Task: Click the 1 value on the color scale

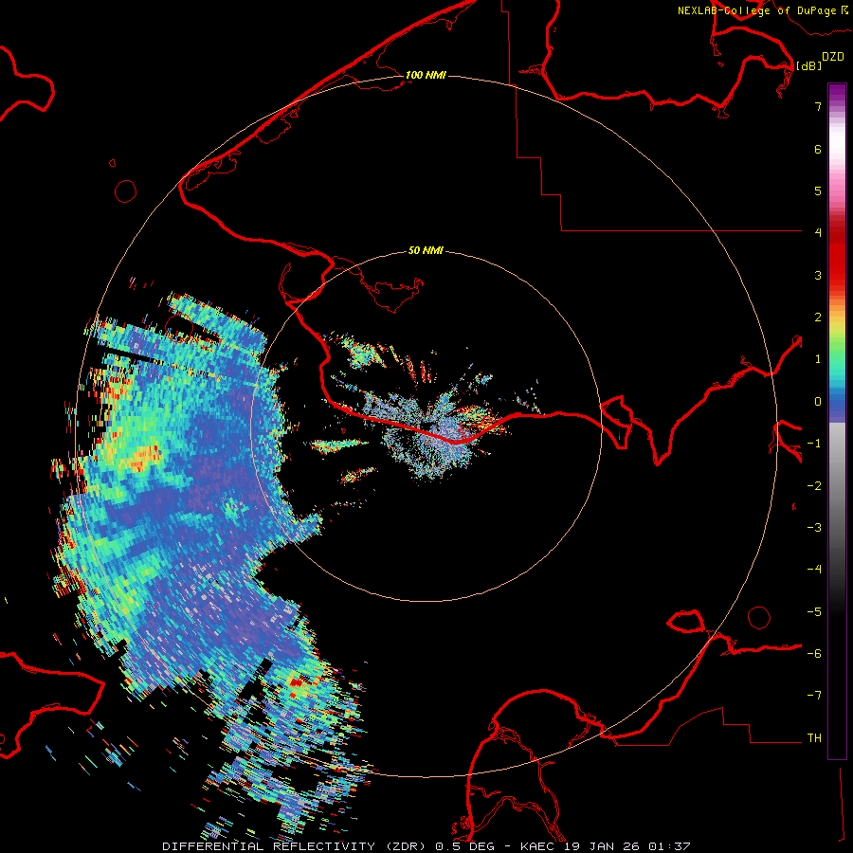Action: (x=818, y=359)
